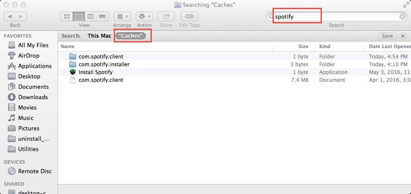Go back with the Back arrow button

tap(10, 16)
